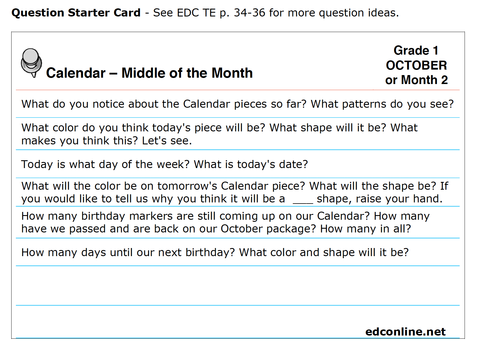
Task: Click the "Grade 1" label
Action: click(x=416, y=51)
